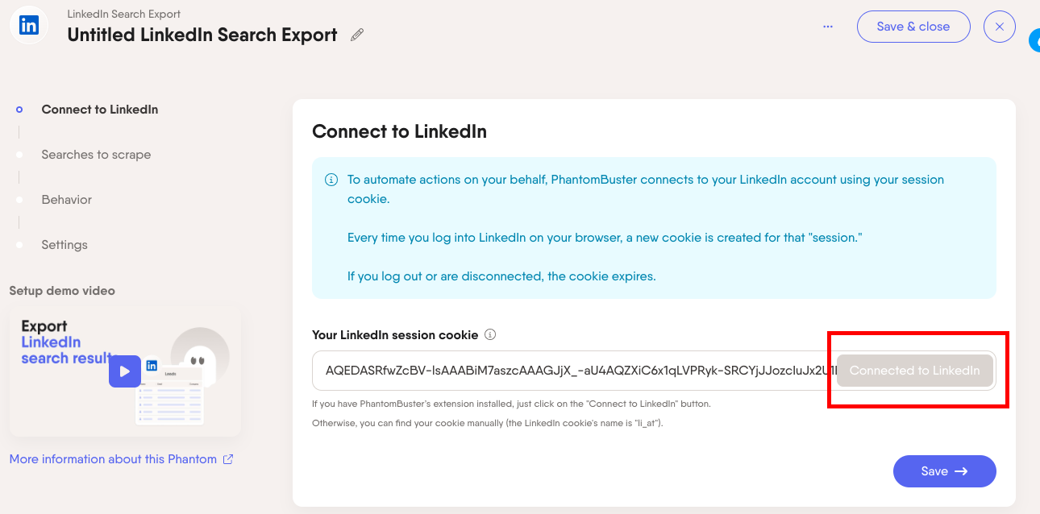Image resolution: width=1040 pixels, height=514 pixels.
Task: Click the Untitled LinkedIn Search Export title
Action: (202, 35)
